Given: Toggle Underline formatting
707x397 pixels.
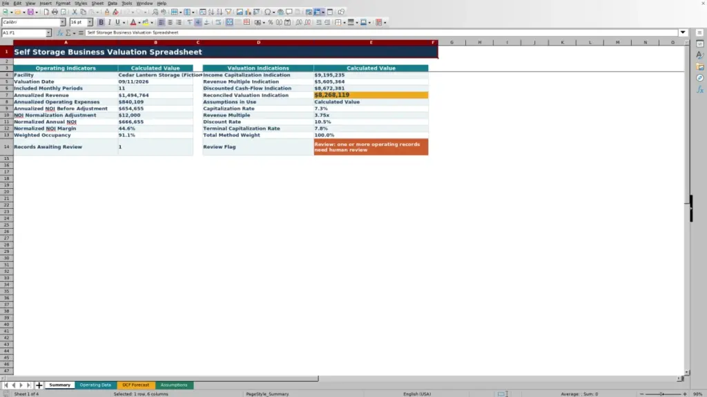Looking at the screenshot, I should (117, 23).
